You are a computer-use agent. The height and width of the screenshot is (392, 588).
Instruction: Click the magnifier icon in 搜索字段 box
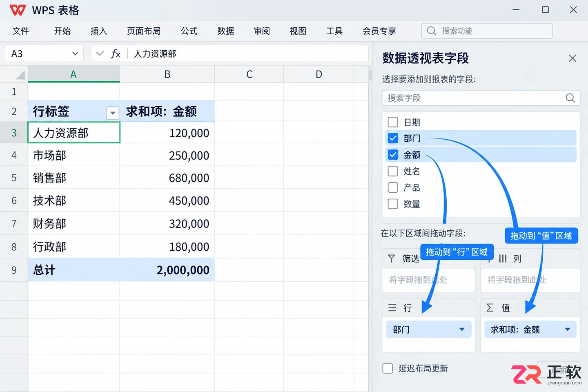(570, 98)
